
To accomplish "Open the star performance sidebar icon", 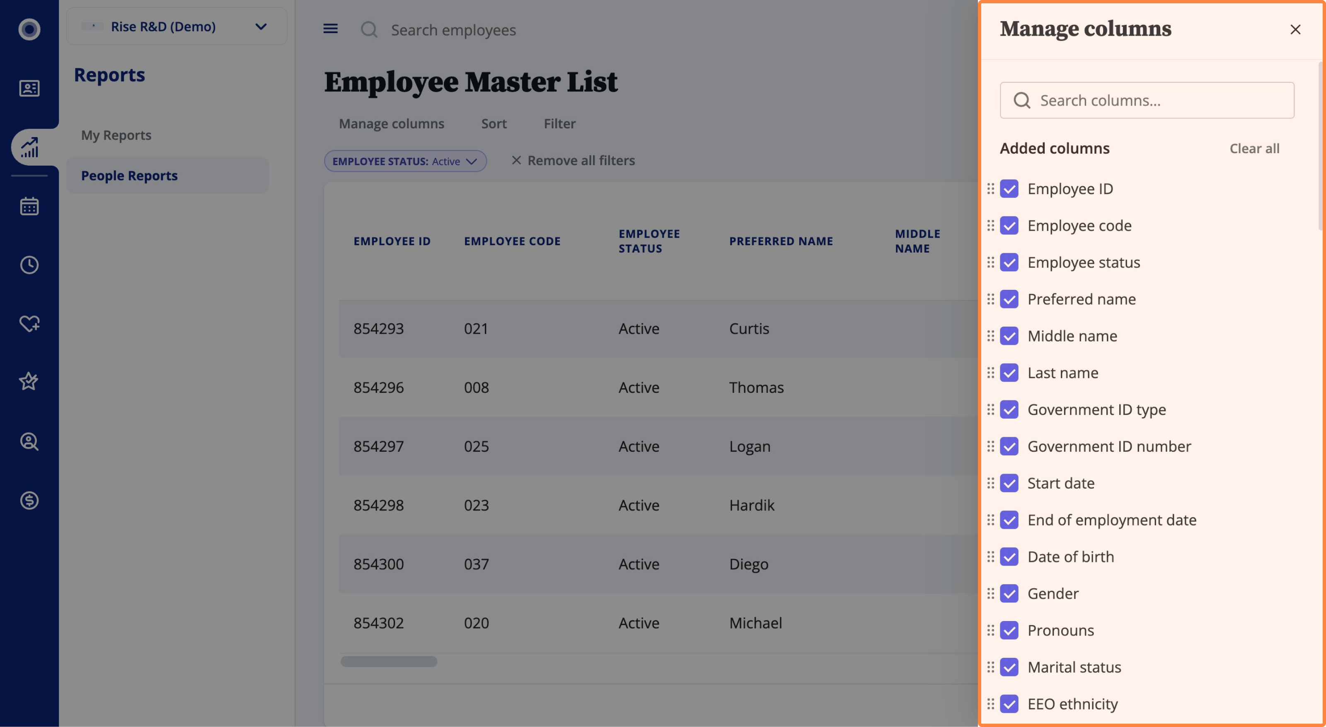I will pos(29,381).
